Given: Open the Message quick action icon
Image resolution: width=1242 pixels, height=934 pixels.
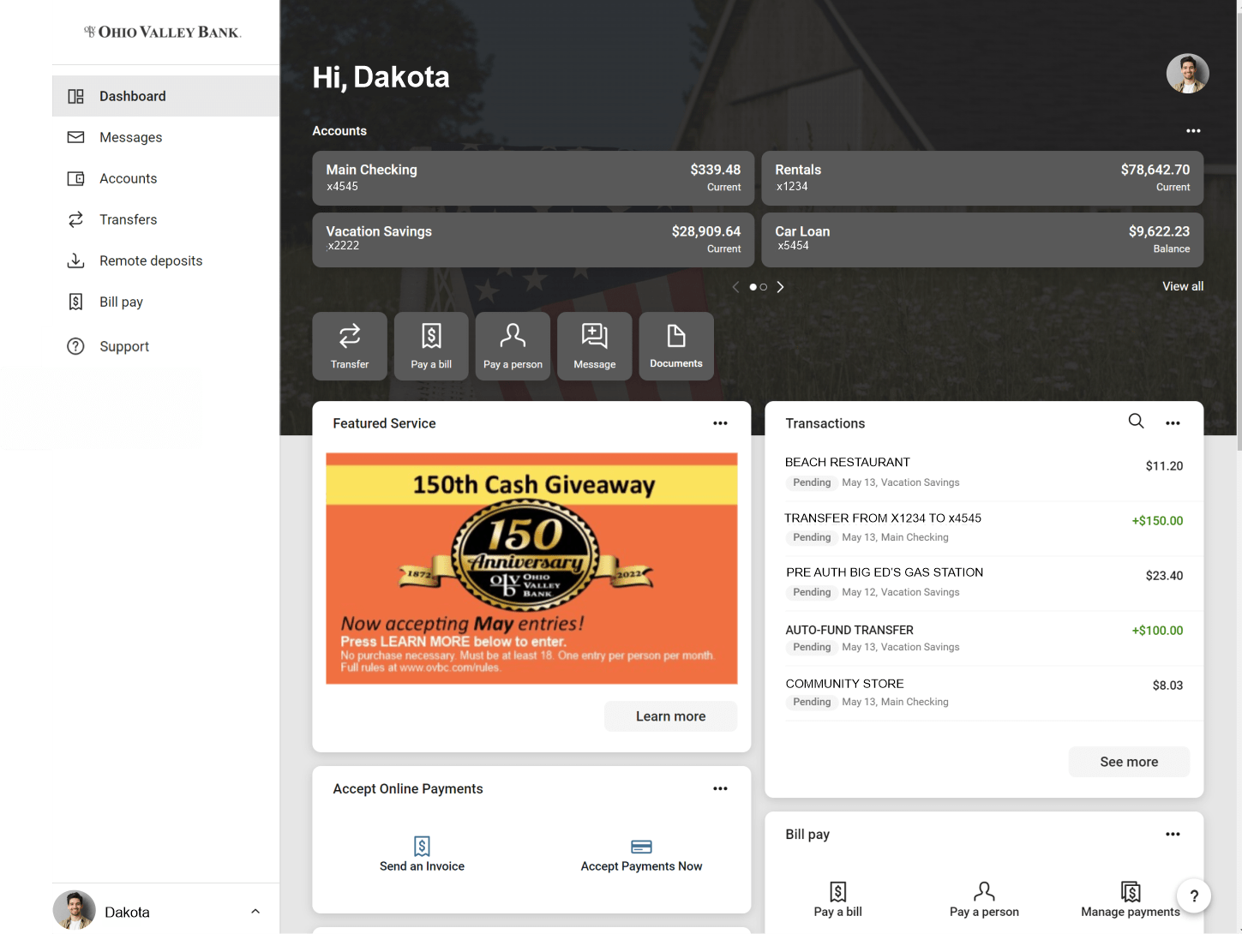Looking at the screenshot, I should [x=594, y=345].
